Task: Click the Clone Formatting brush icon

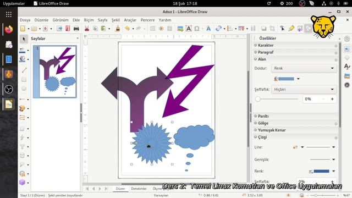Action: (117, 29)
